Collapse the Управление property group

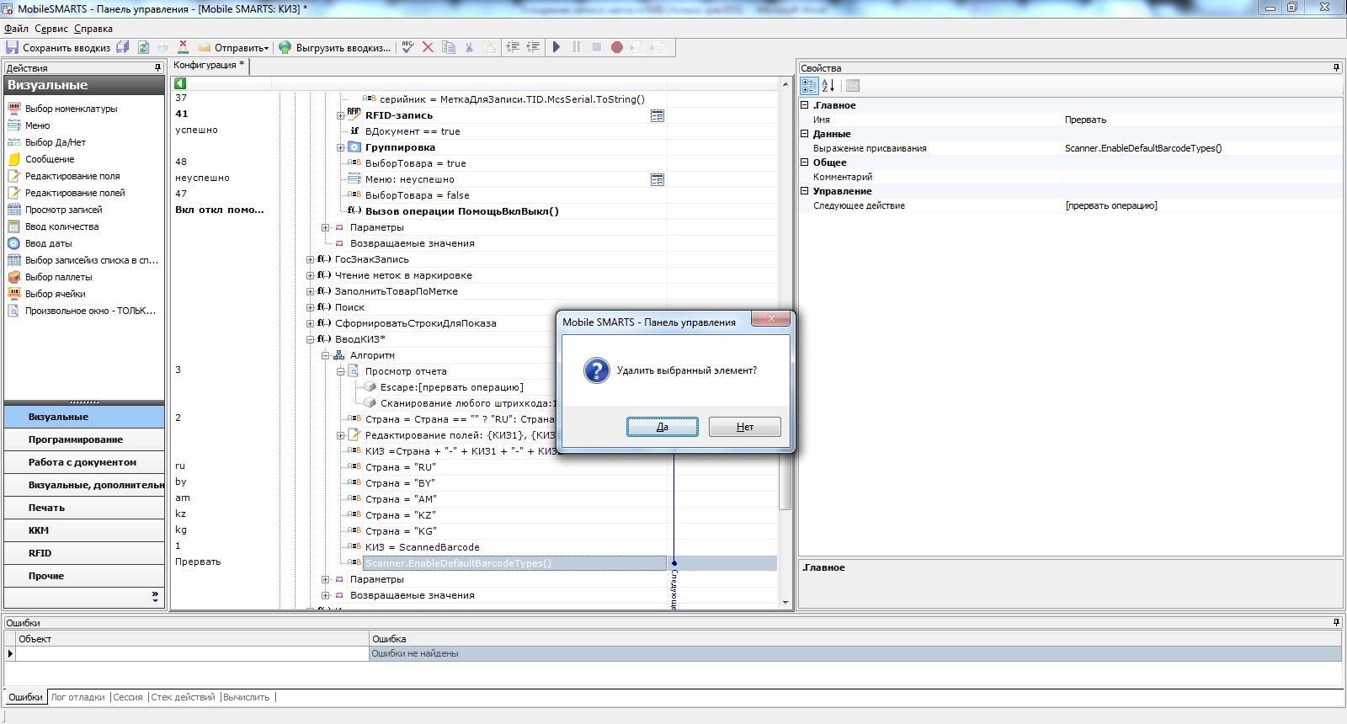tap(804, 191)
